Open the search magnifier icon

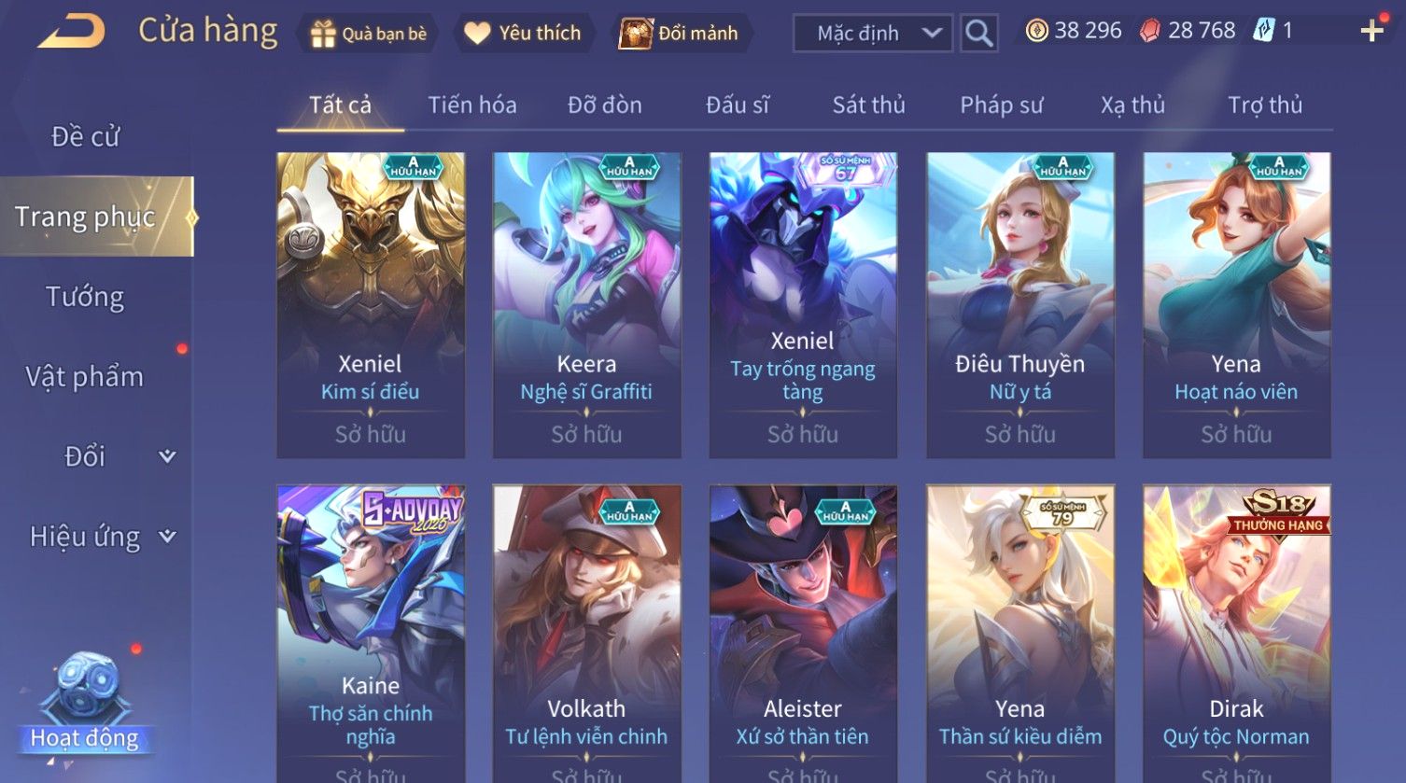[x=978, y=34]
